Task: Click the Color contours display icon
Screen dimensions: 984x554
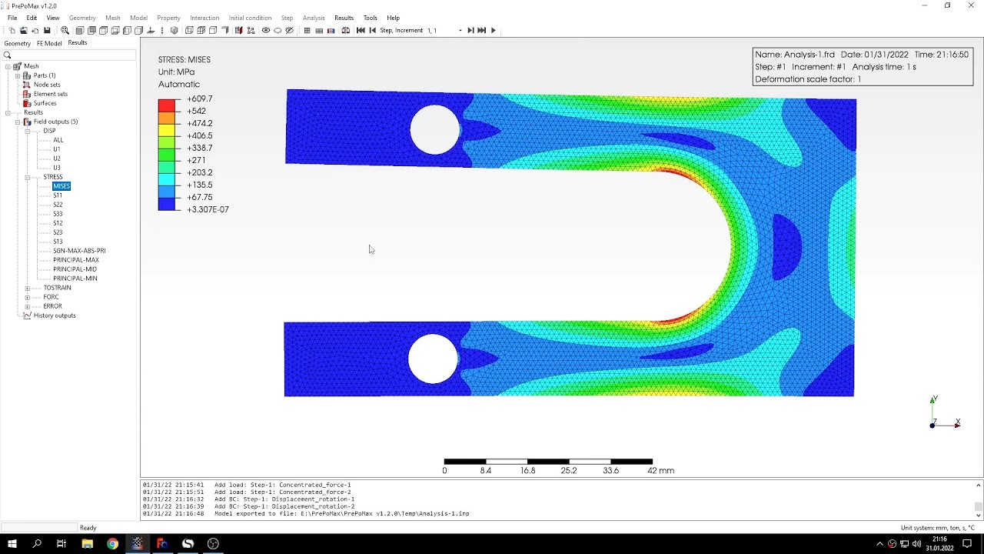Action: coord(331,31)
